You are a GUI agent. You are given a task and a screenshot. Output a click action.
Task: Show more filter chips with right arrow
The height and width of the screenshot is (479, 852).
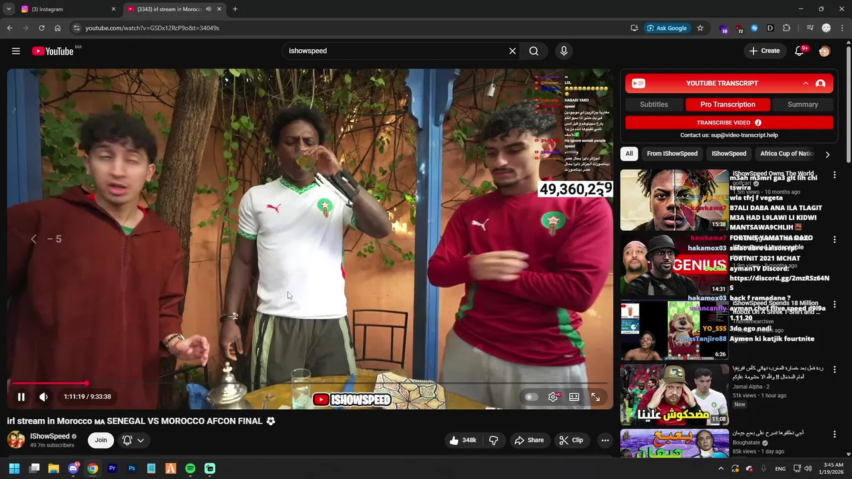(827, 154)
